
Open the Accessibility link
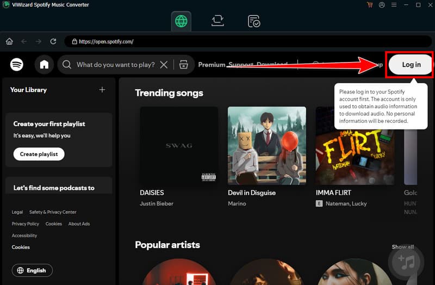pyautogui.click(x=24, y=236)
